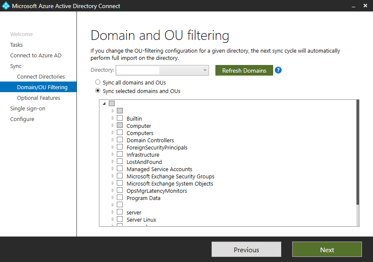Expand the Builtin node
Image resolution: width=373 pixels, height=262 pixels.
click(x=113, y=118)
